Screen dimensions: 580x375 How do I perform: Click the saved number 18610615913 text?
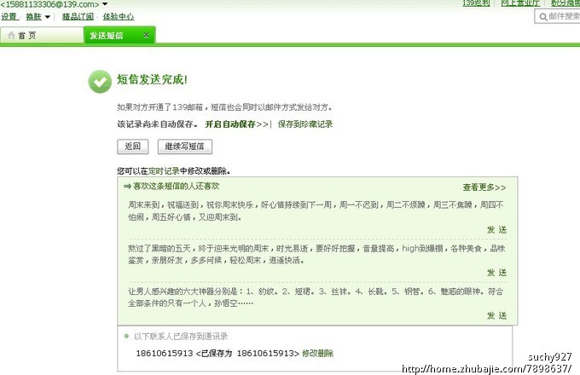[165, 353]
